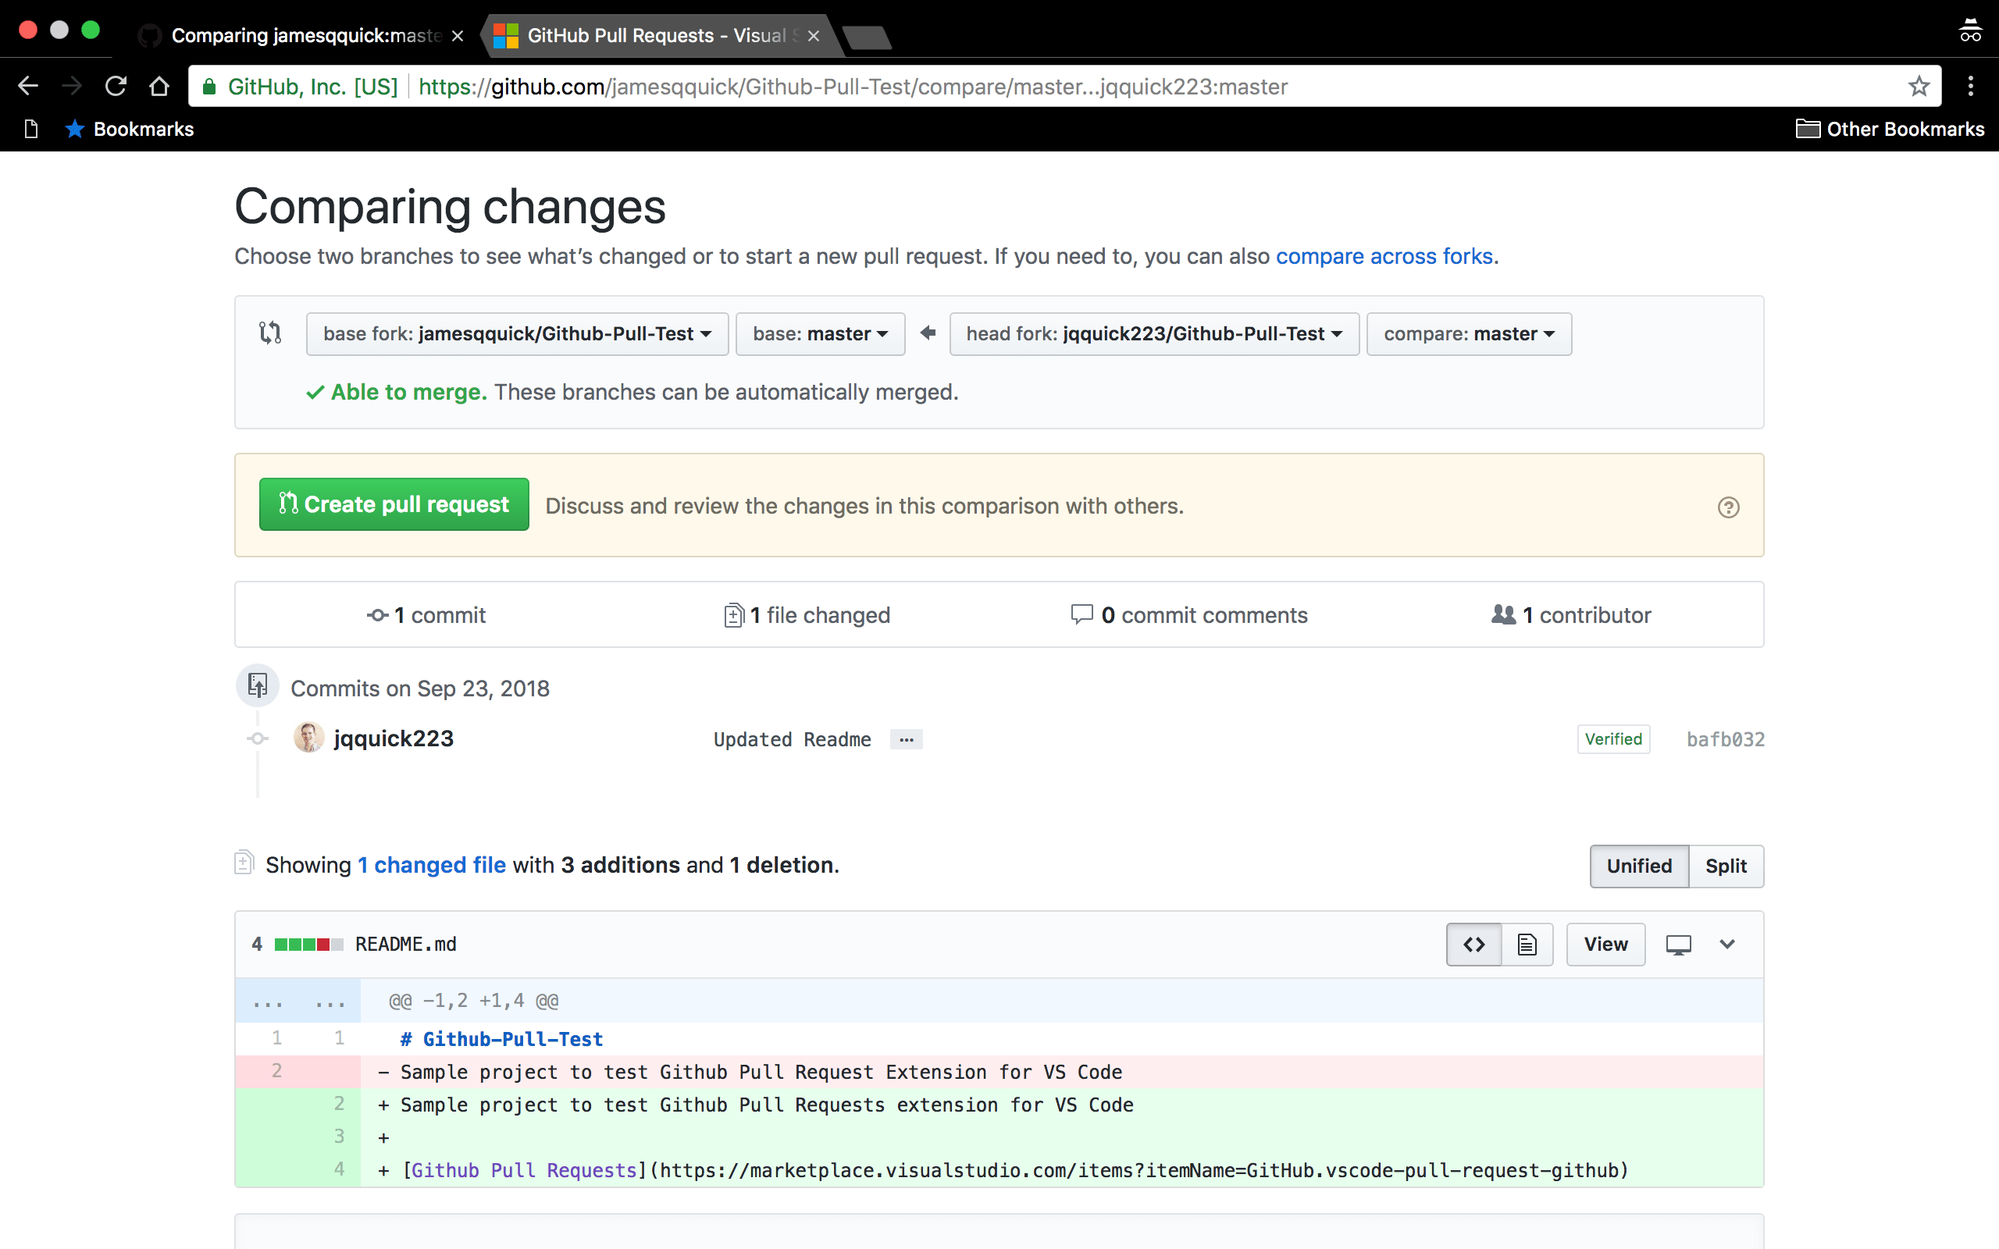Viewport: 1999px width, 1249px height.
Task: Open 0 commit comments summary tab
Action: coord(1188,614)
